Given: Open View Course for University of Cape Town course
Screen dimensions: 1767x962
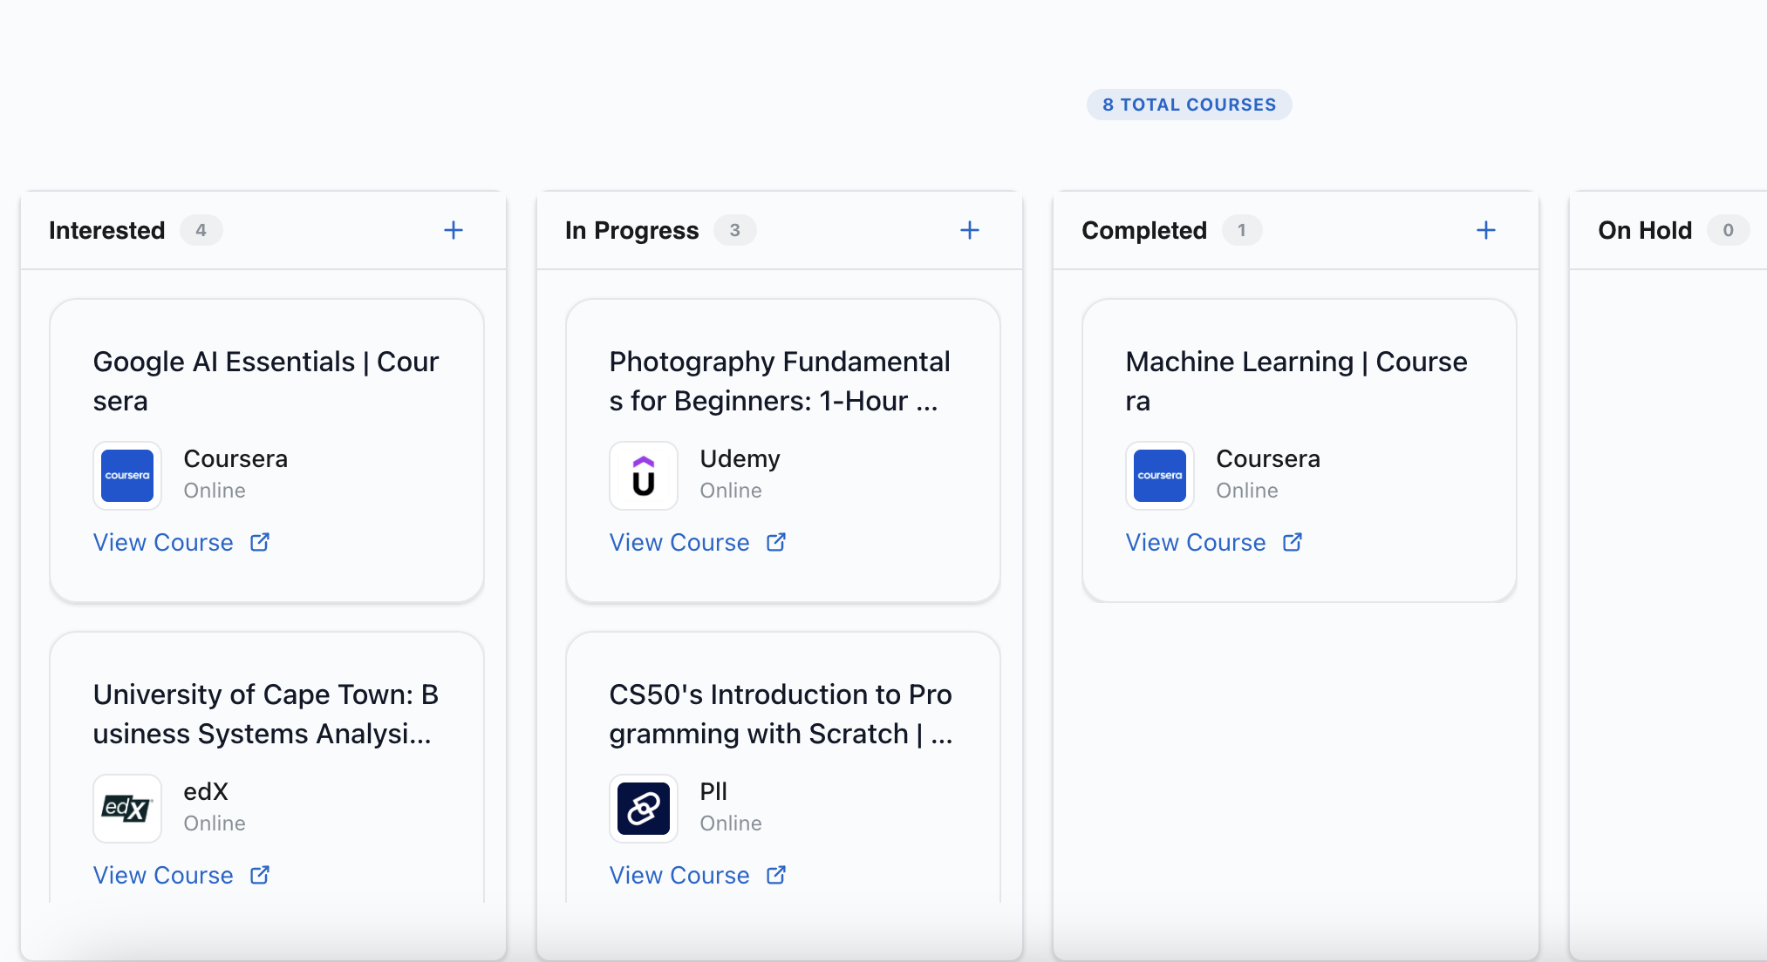Looking at the screenshot, I should click(x=163, y=875).
